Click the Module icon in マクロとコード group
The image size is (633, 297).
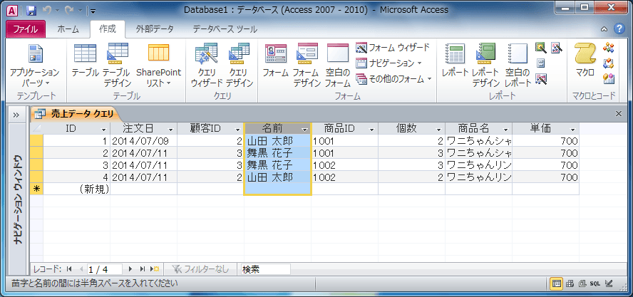coord(608,48)
